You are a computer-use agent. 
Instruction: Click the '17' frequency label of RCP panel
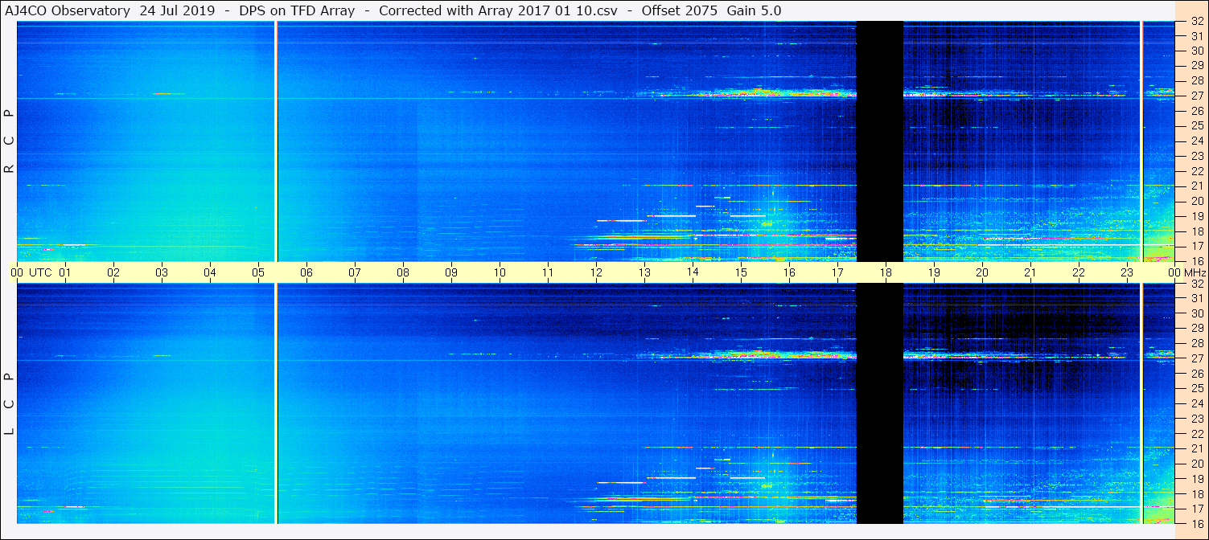[x=1196, y=246]
